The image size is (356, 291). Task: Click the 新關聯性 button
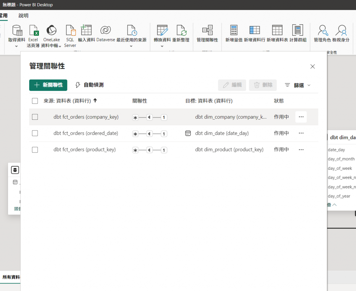pos(48,85)
